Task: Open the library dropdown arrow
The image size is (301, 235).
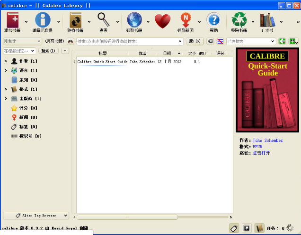Action: click(x=281, y=22)
